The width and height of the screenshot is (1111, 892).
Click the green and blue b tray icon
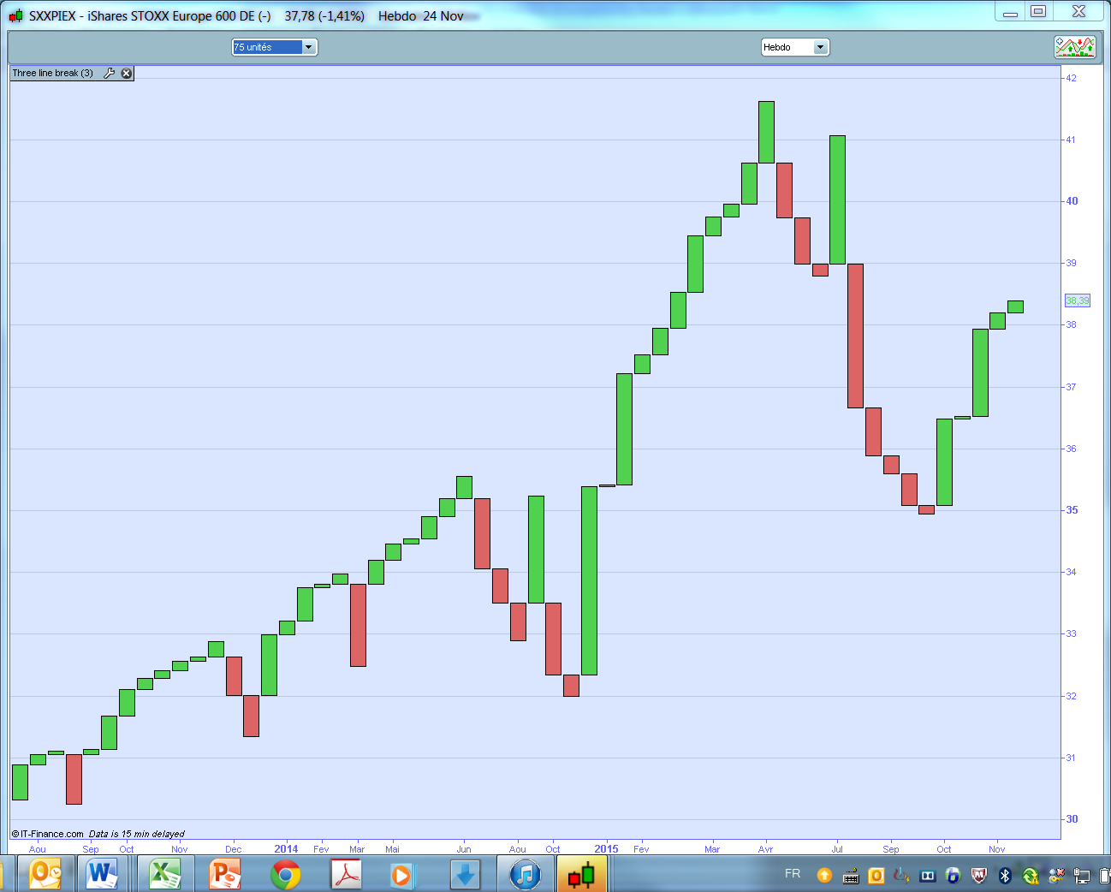click(x=953, y=875)
